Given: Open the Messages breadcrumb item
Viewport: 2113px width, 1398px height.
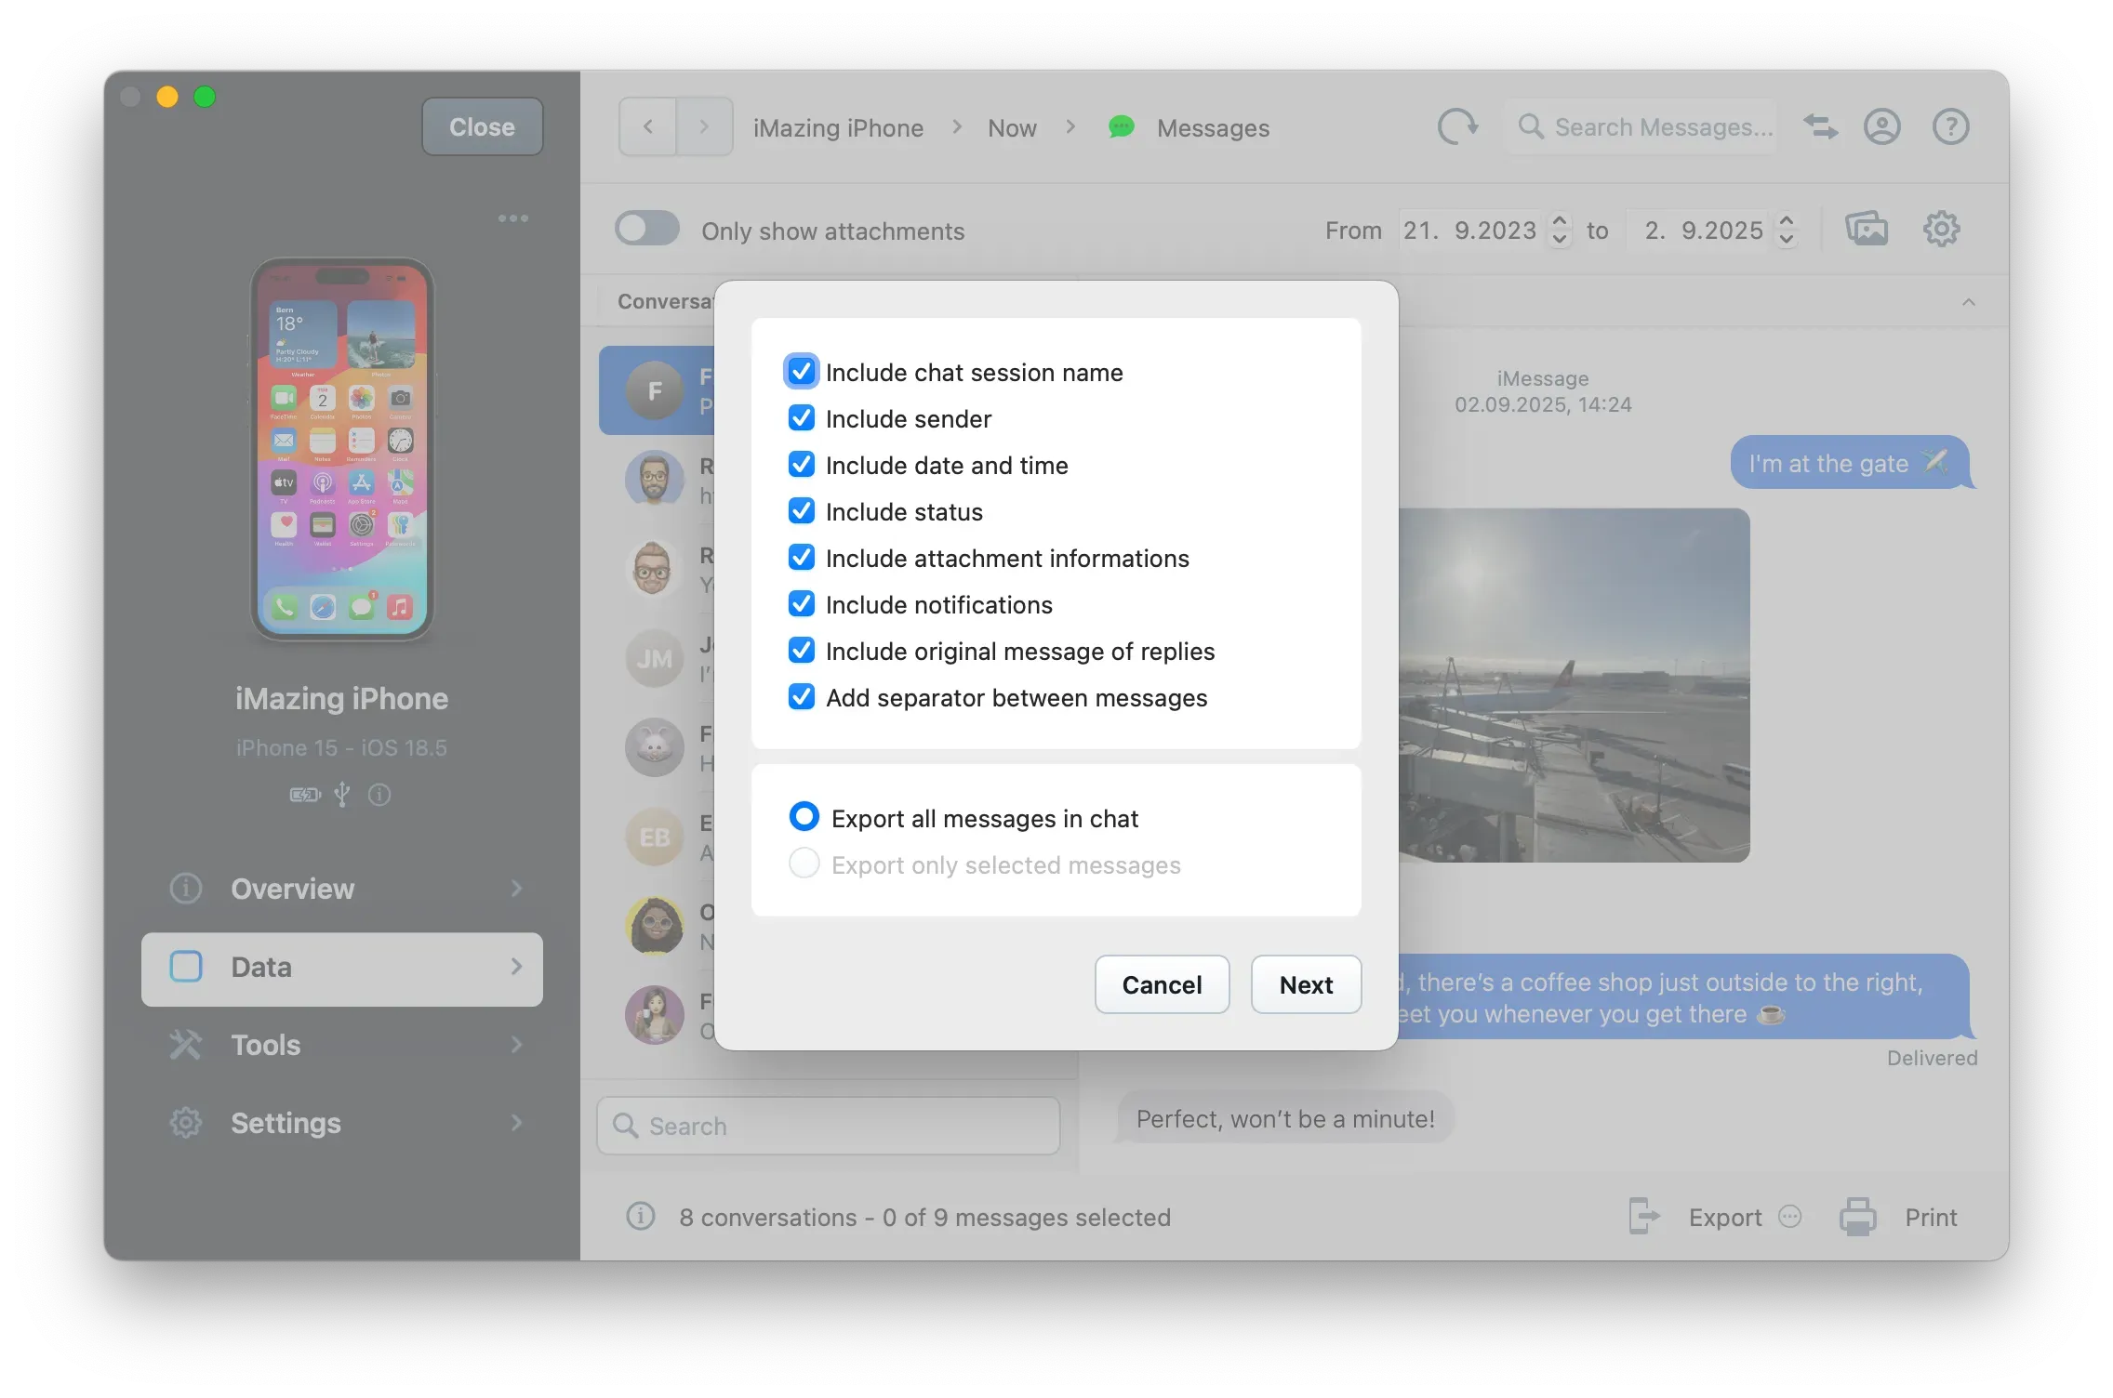Looking at the screenshot, I should [x=1213, y=127].
